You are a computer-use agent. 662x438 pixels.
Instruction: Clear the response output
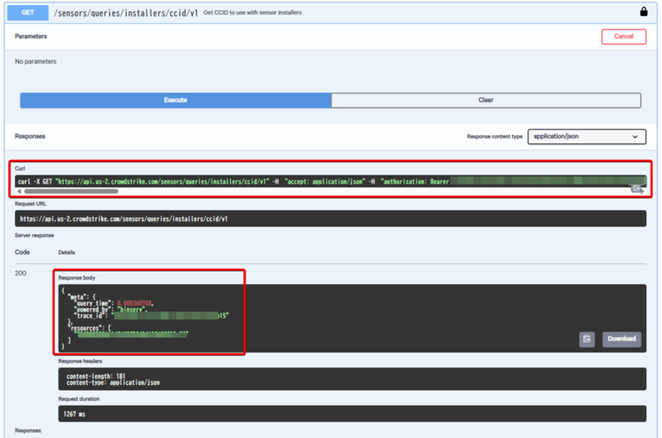pos(486,100)
